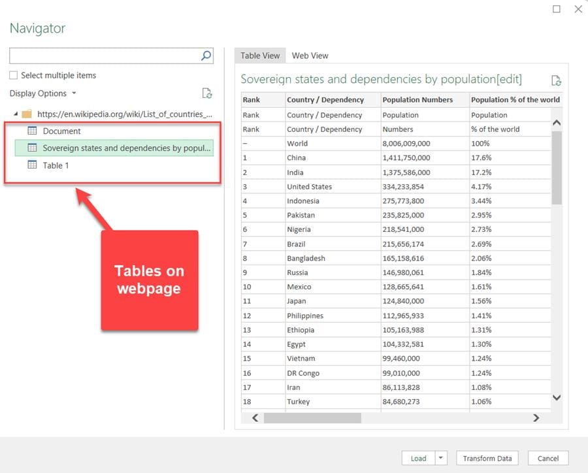Switch to the Web View tab
588x473 pixels.
click(x=310, y=56)
